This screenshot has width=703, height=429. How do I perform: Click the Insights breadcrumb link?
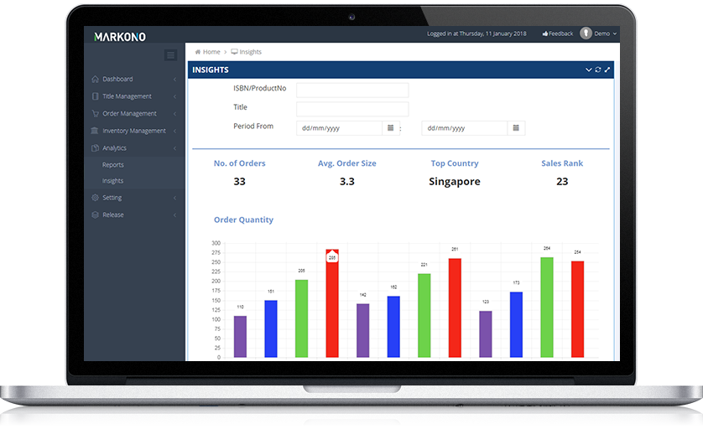[250, 52]
